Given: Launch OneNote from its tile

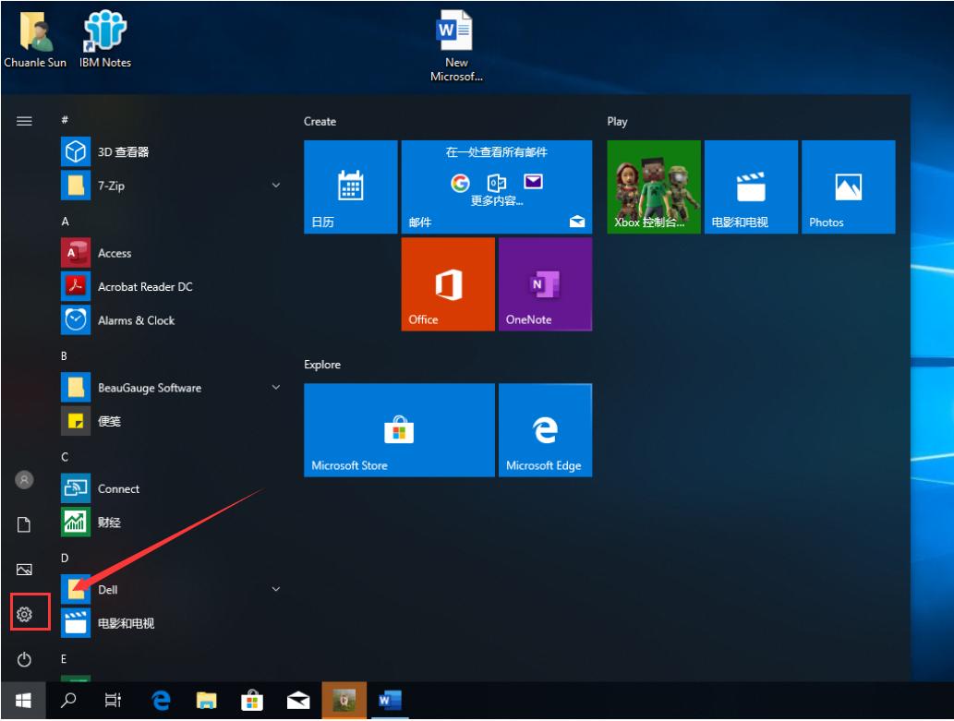Looking at the screenshot, I should tap(545, 284).
